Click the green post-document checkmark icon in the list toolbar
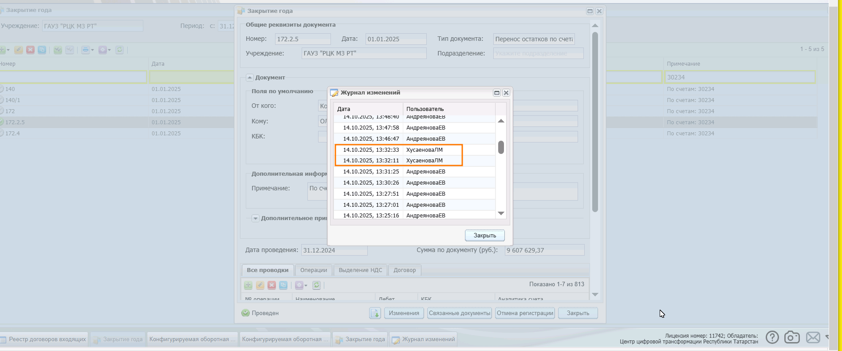Image resolution: width=842 pixels, height=351 pixels. tap(58, 50)
